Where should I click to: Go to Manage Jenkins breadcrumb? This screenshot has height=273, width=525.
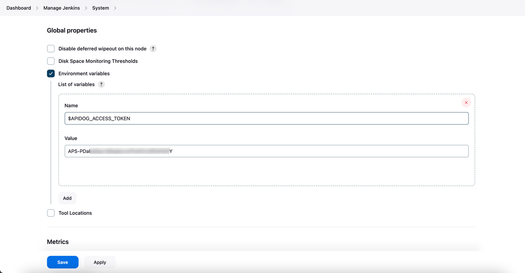click(62, 8)
